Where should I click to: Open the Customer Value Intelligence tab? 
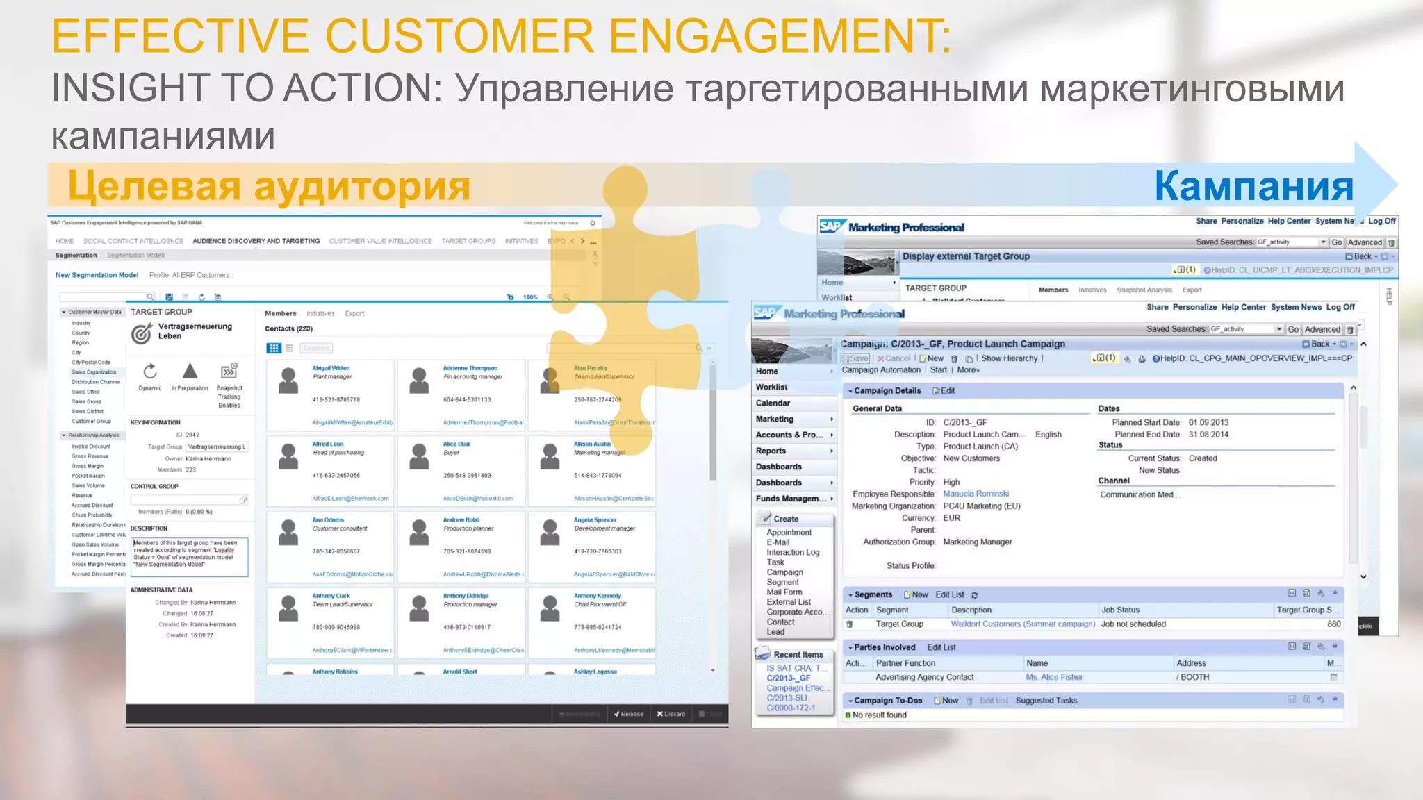381,241
